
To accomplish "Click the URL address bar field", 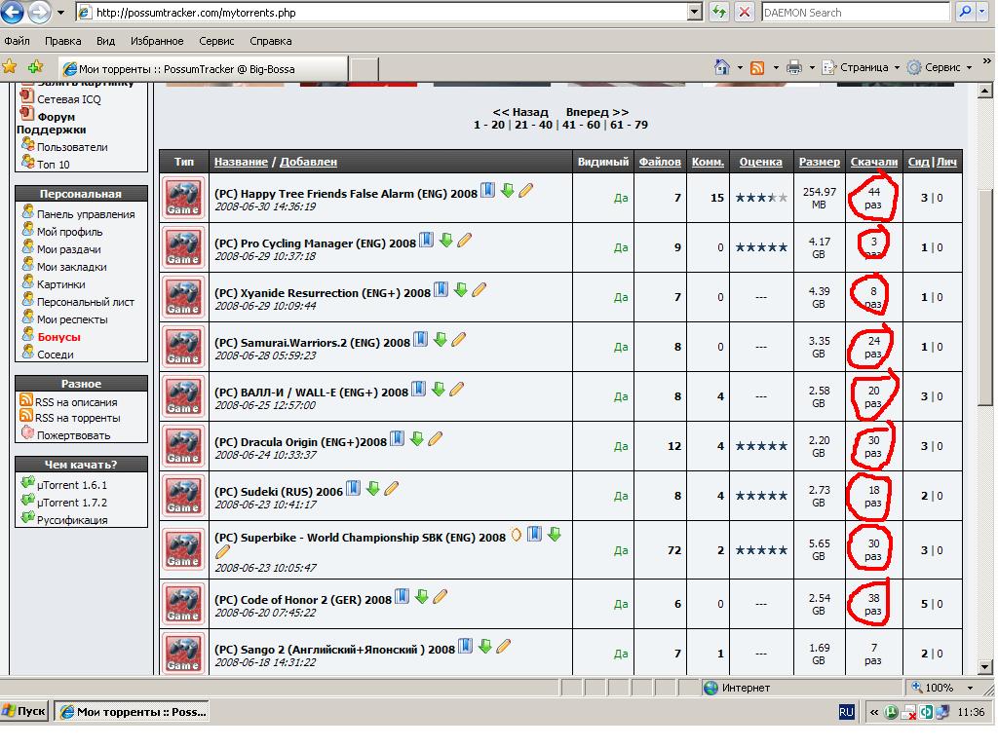I will (382, 12).
